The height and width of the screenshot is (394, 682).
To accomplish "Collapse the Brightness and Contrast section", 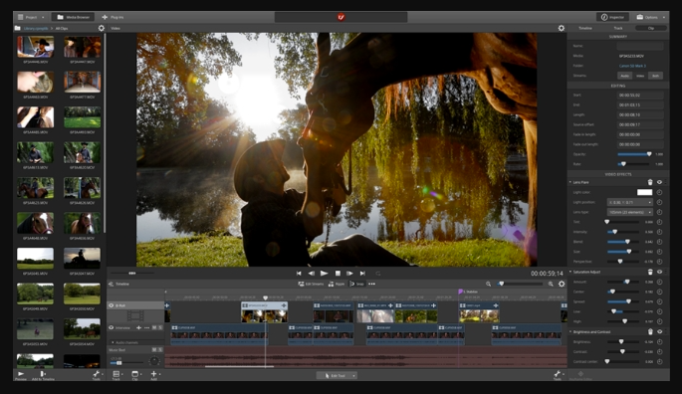I will 570,331.
